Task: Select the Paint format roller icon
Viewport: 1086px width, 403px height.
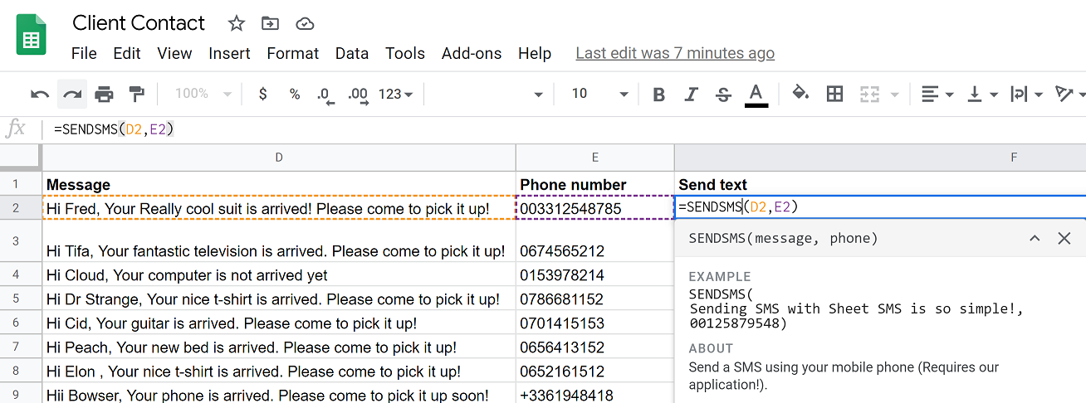Action: 136,94
